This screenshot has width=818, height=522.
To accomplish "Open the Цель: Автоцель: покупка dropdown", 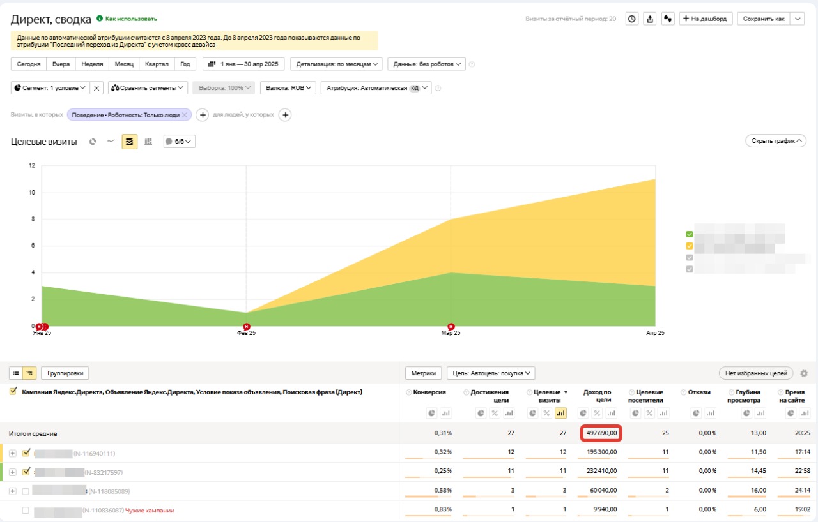I will point(490,373).
